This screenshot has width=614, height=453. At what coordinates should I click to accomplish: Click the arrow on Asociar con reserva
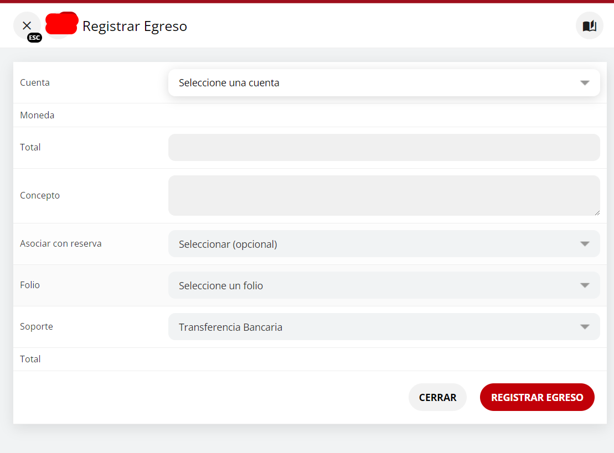point(585,244)
